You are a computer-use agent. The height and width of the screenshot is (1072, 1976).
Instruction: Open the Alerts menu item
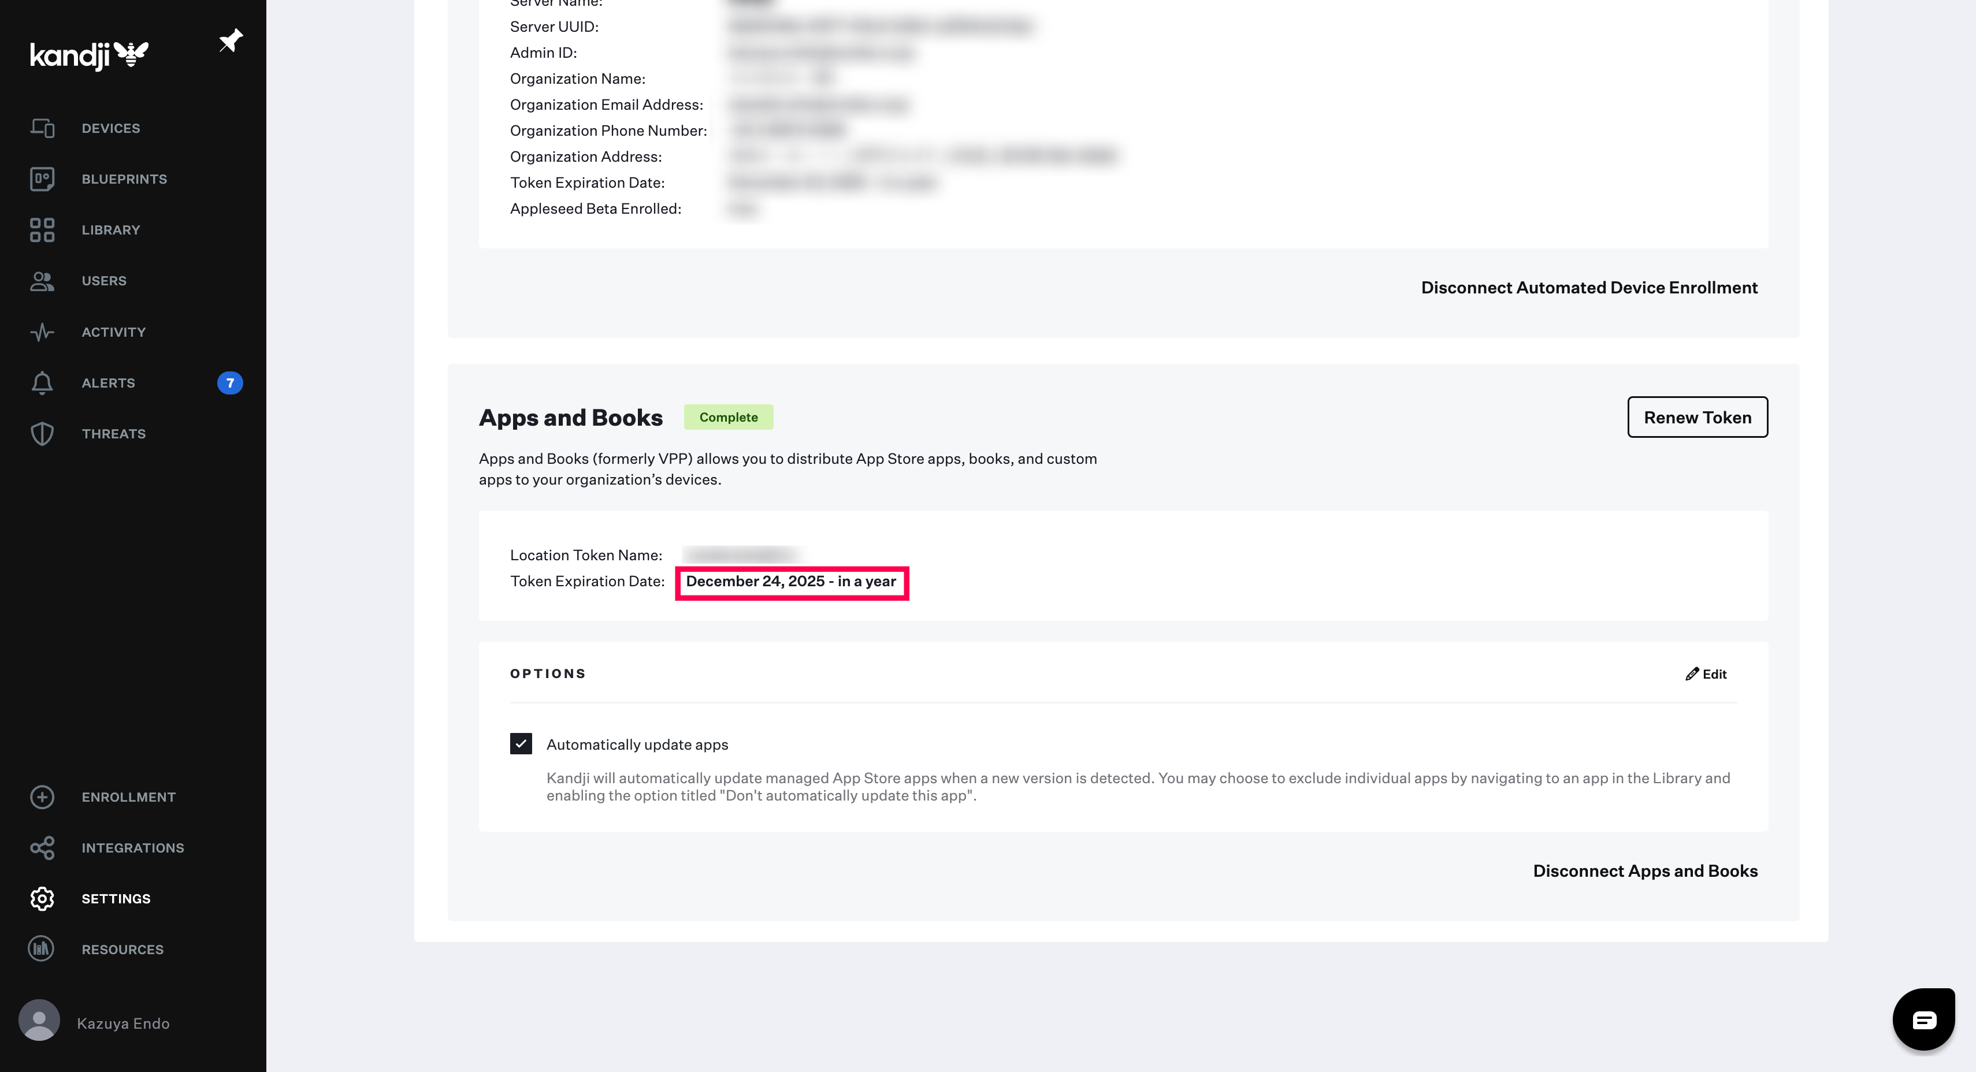click(108, 382)
